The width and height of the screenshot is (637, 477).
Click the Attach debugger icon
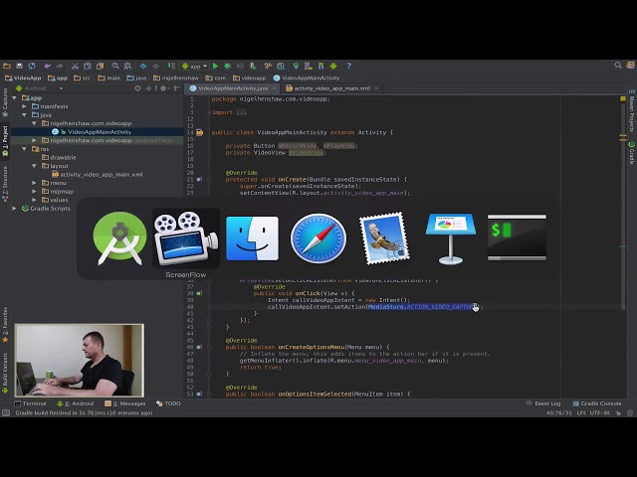(253, 66)
